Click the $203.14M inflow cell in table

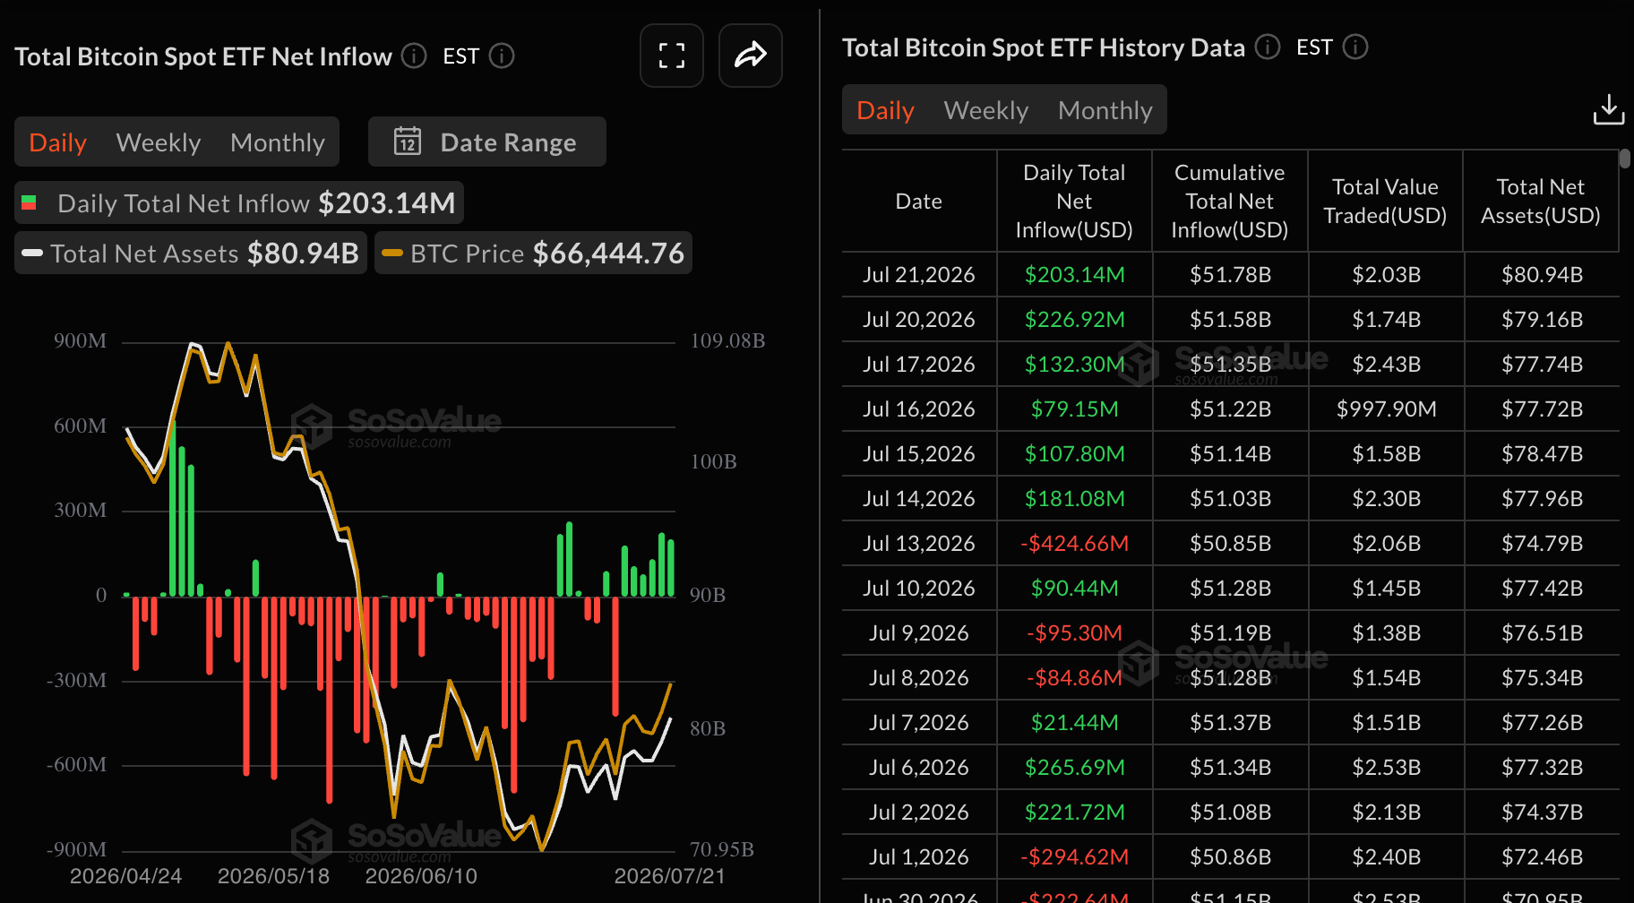(x=1075, y=275)
